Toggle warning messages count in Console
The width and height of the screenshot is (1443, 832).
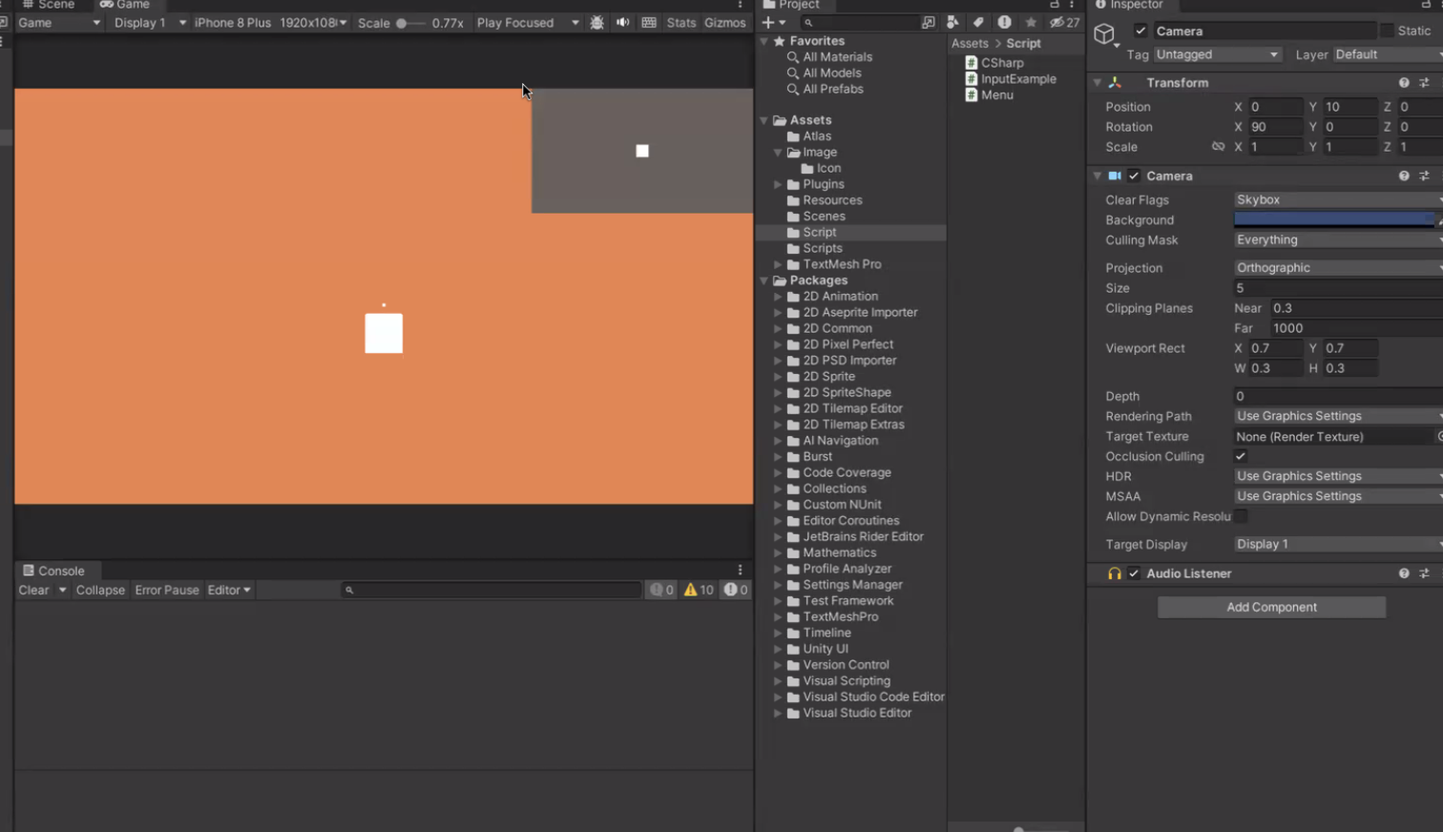pyautogui.click(x=699, y=590)
